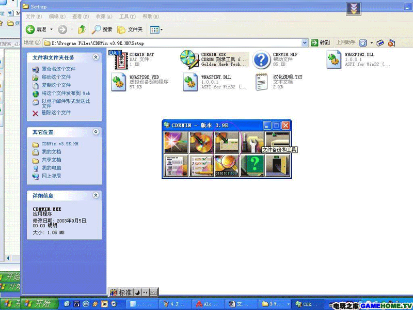Open the 帮助(H) menu

coord(151,17)
